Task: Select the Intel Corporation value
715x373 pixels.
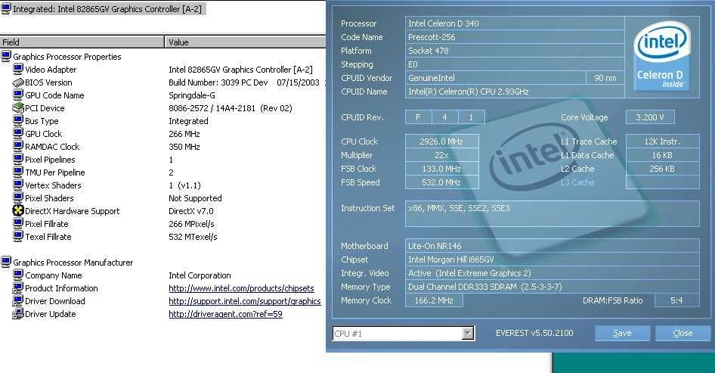Action: tap(200, 275)
